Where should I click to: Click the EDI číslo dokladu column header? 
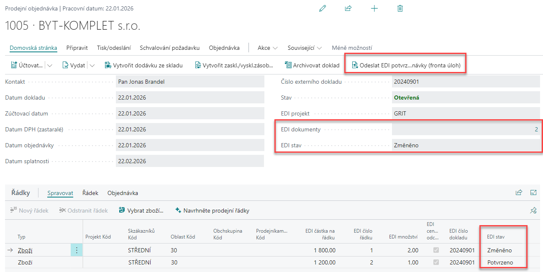pos(458,234)
